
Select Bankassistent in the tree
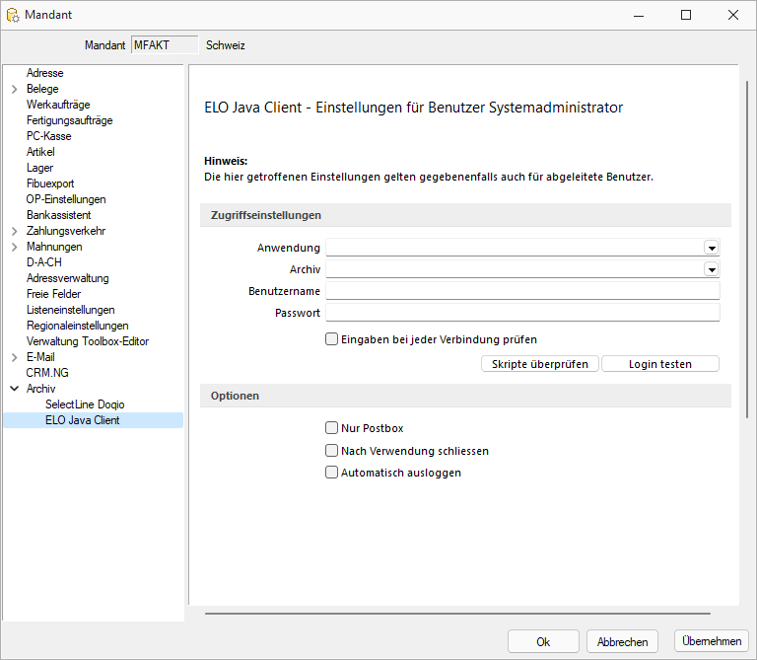pyautogui.click(x=58, y=215)
